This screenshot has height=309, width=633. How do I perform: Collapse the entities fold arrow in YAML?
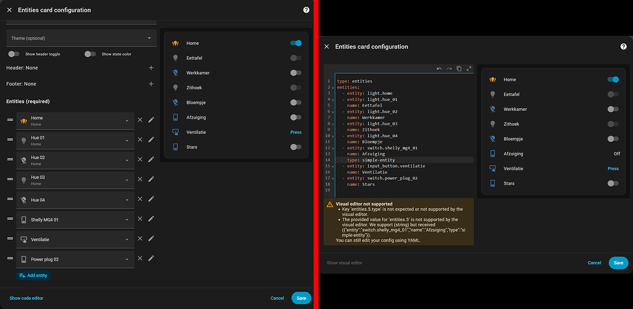333,87
